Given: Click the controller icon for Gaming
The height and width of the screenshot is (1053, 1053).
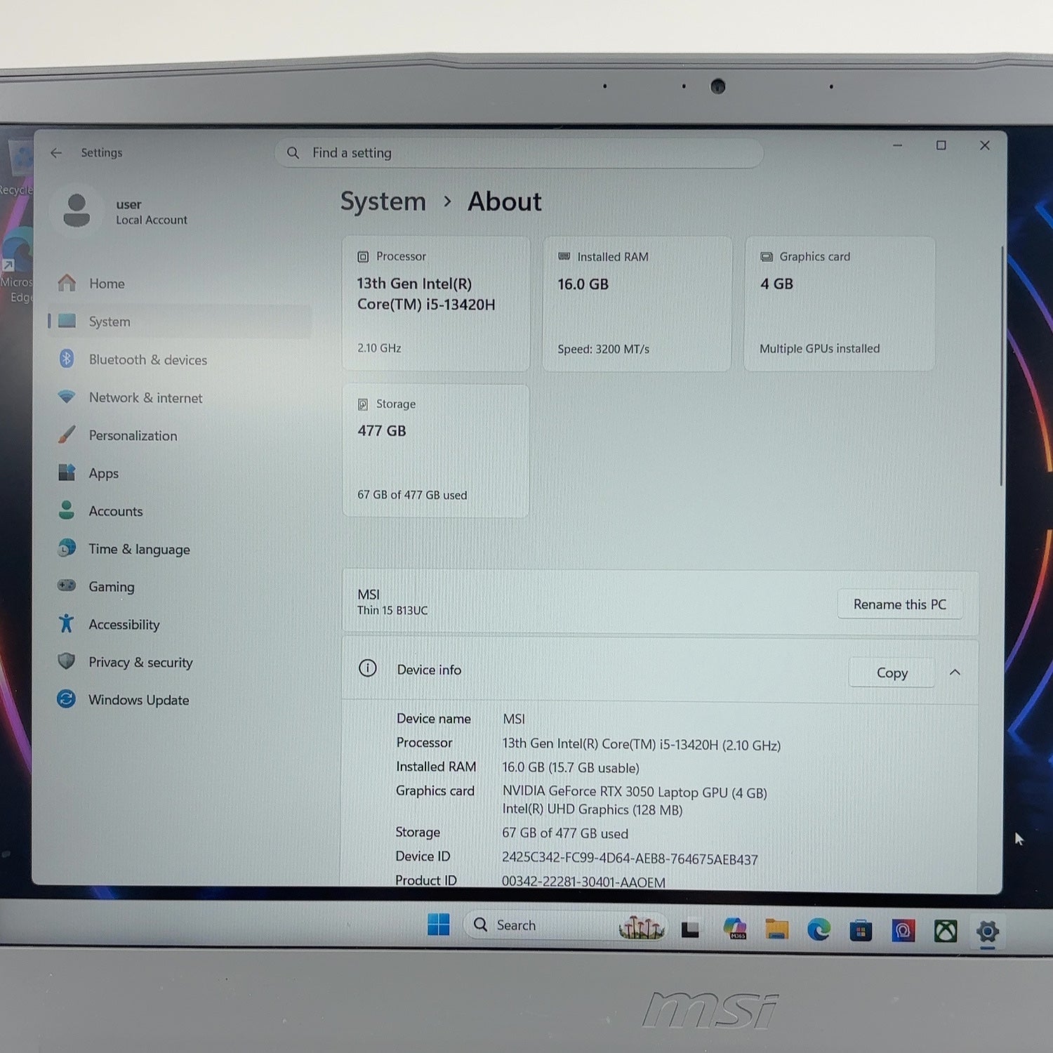Looking at the screenshot, I should (x=67, y=585).
